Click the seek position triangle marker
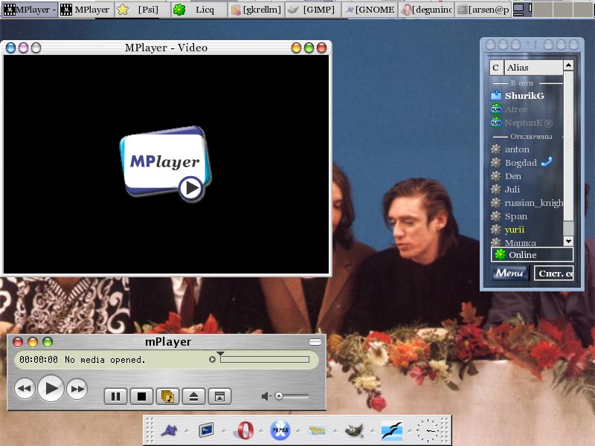Viewport: 595px width, 446px height. point(220,354)
